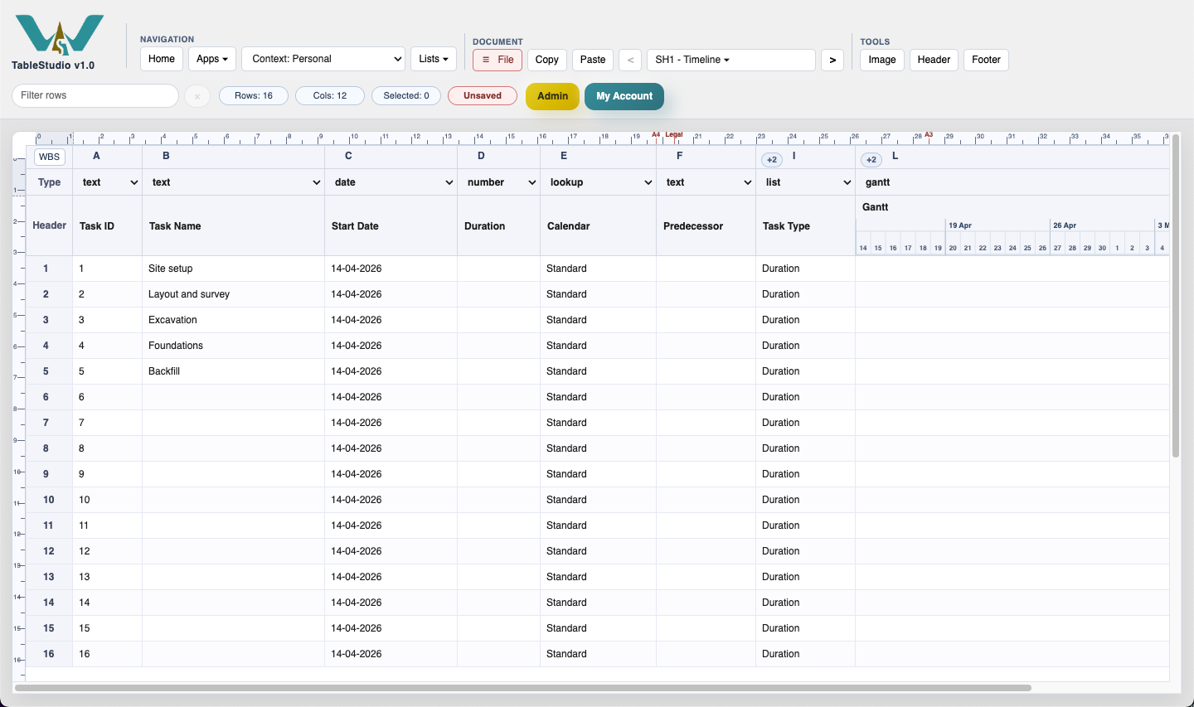Expand hidden columns +2 before column I
Screen dimensions: 1194x707
(x=771, y=159)
